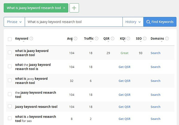Click Traffic value 6 in the jaxxy row
This screenshot has height=125, width=179.
91,81
